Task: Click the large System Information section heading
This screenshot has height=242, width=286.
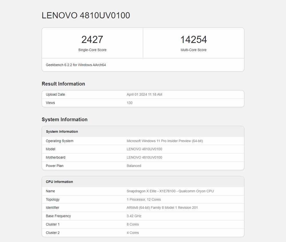Action: tap(65, 119)
